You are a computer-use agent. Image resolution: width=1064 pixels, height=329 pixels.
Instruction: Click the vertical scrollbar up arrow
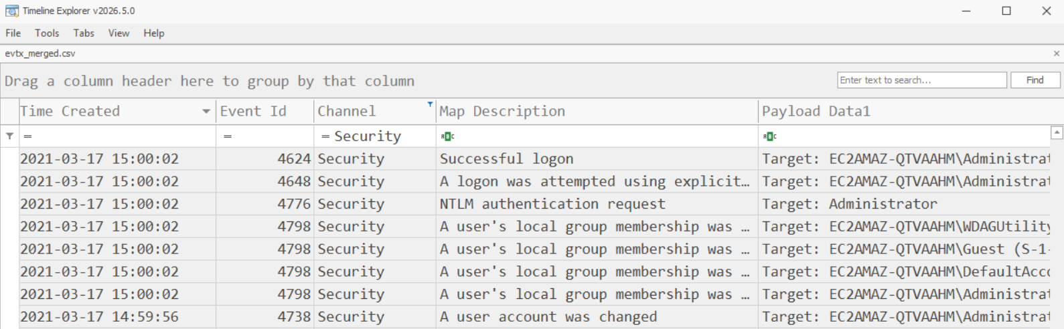pyautogui.click(x=1057, y=132)
